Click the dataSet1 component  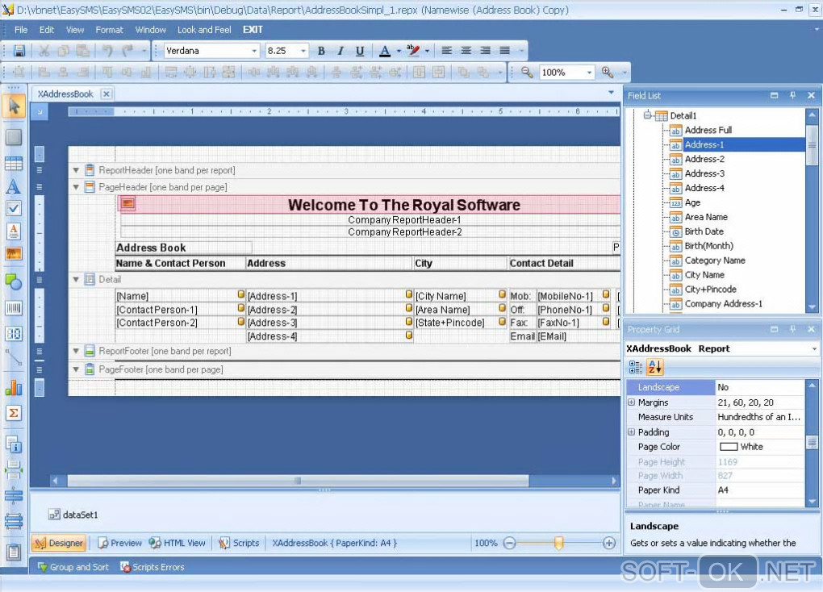point(73,515)
